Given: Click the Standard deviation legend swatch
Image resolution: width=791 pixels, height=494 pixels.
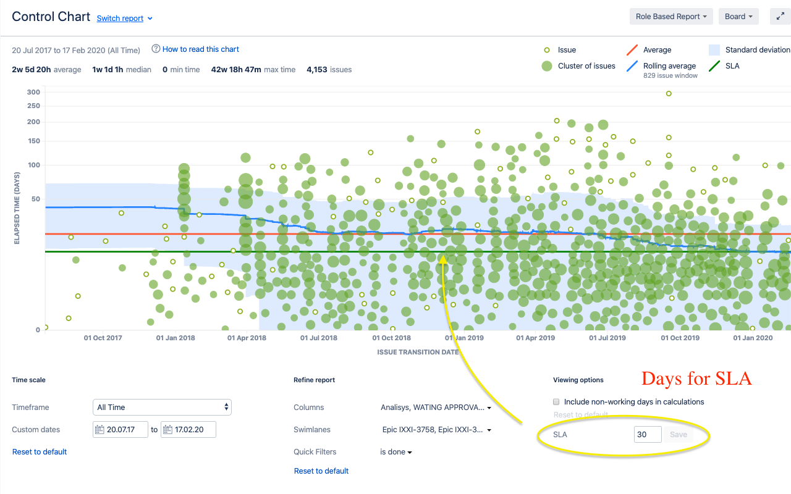Looking at the screenshot, I should click(714, 50).
